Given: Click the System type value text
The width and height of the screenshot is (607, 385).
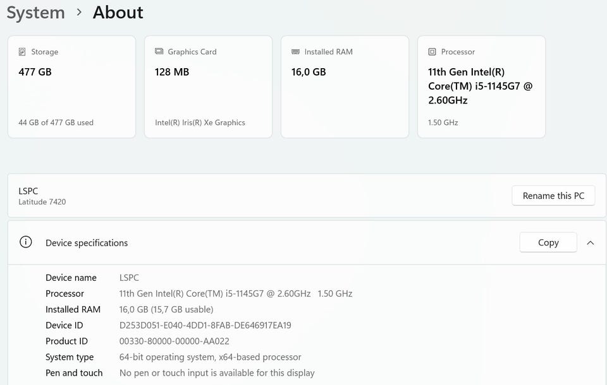Looking at the screenshot, I should click(210, 357).
